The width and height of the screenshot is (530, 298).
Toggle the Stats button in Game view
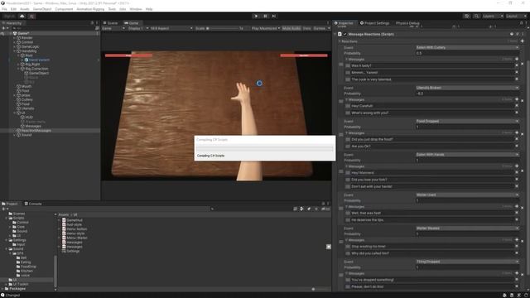coord(307,28)
